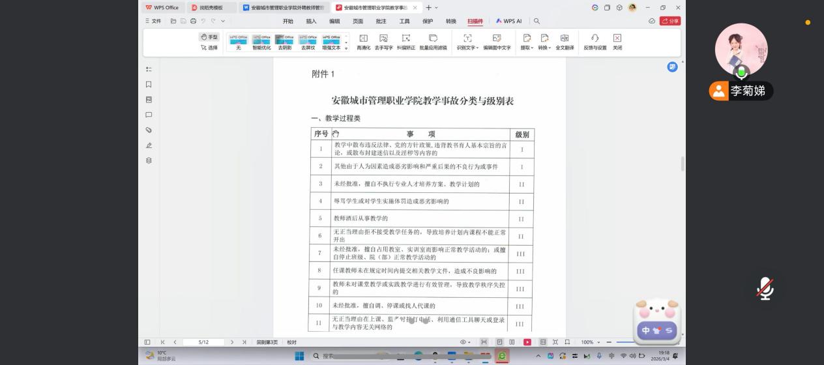Open the zoom level 100% dropdown
This screenshot has width=824, height=365.
[x=590, y=342]
